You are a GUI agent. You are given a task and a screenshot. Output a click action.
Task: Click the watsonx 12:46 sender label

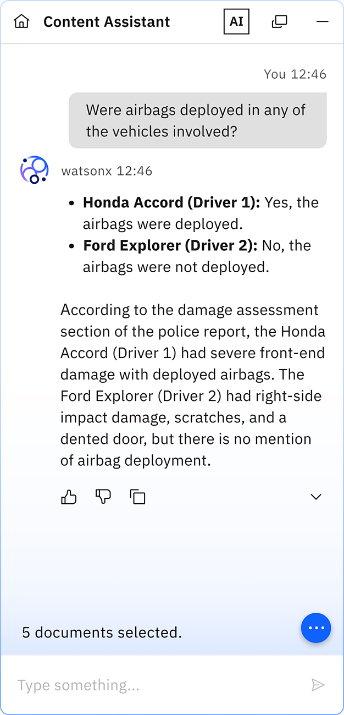[x=107, y=171]
